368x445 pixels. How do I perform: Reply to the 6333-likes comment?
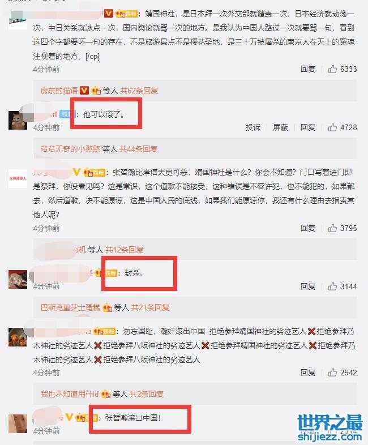[x=308, y=69]
